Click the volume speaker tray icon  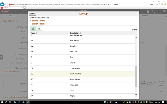tap(152, 102)
